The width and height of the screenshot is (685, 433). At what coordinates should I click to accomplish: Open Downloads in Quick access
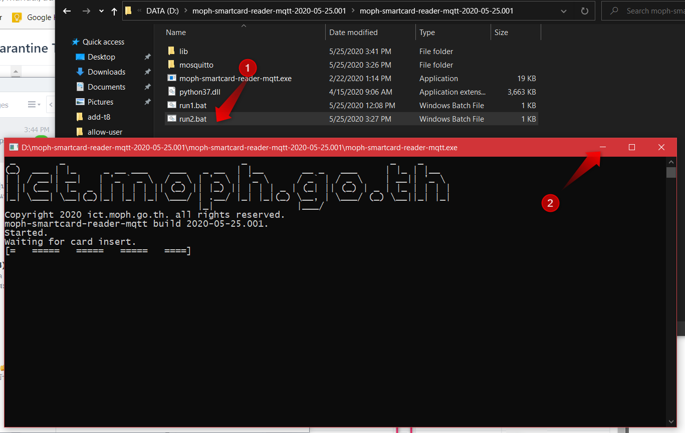coord(106,72)
